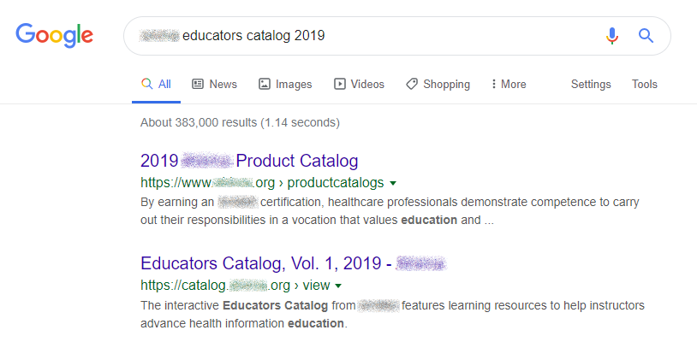This screenshot has width=697, height=342.
Task: Open search Settings
Action: click(x=591, y=84)
